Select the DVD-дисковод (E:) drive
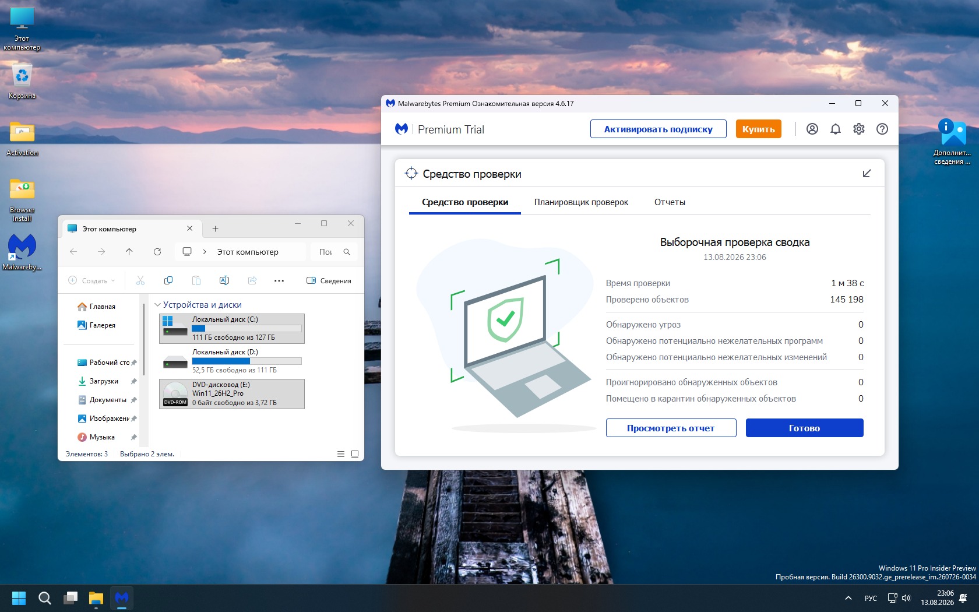979x612 pixels. [x=232, y=394]
